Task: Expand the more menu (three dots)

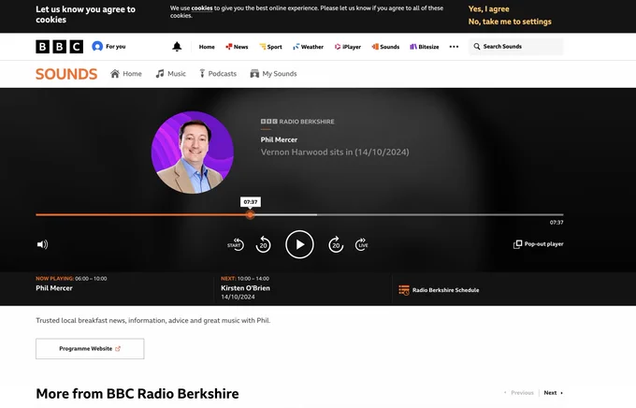Action: click(x=454, y=47)
